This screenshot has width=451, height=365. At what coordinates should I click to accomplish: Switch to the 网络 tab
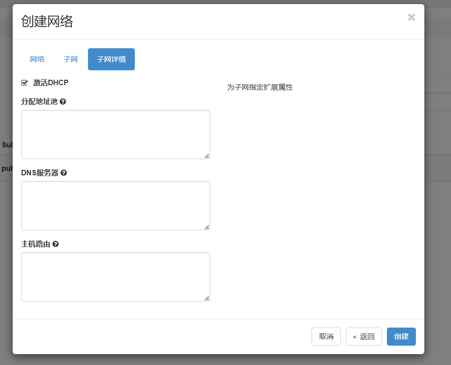coord(37,59)
